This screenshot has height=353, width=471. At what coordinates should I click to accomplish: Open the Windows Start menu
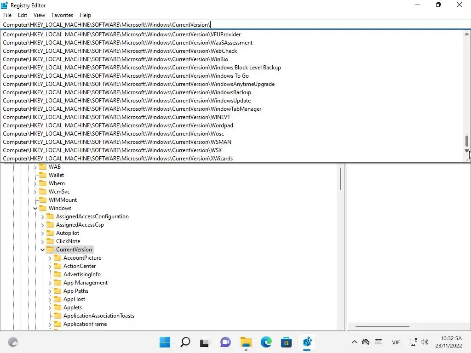[165, 342]
